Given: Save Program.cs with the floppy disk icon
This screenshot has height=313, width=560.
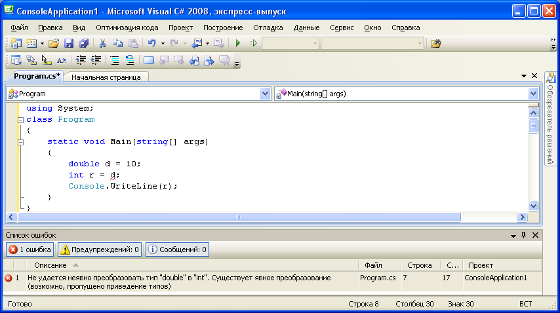Looking at the screenshot, I should tap(69, 43).
